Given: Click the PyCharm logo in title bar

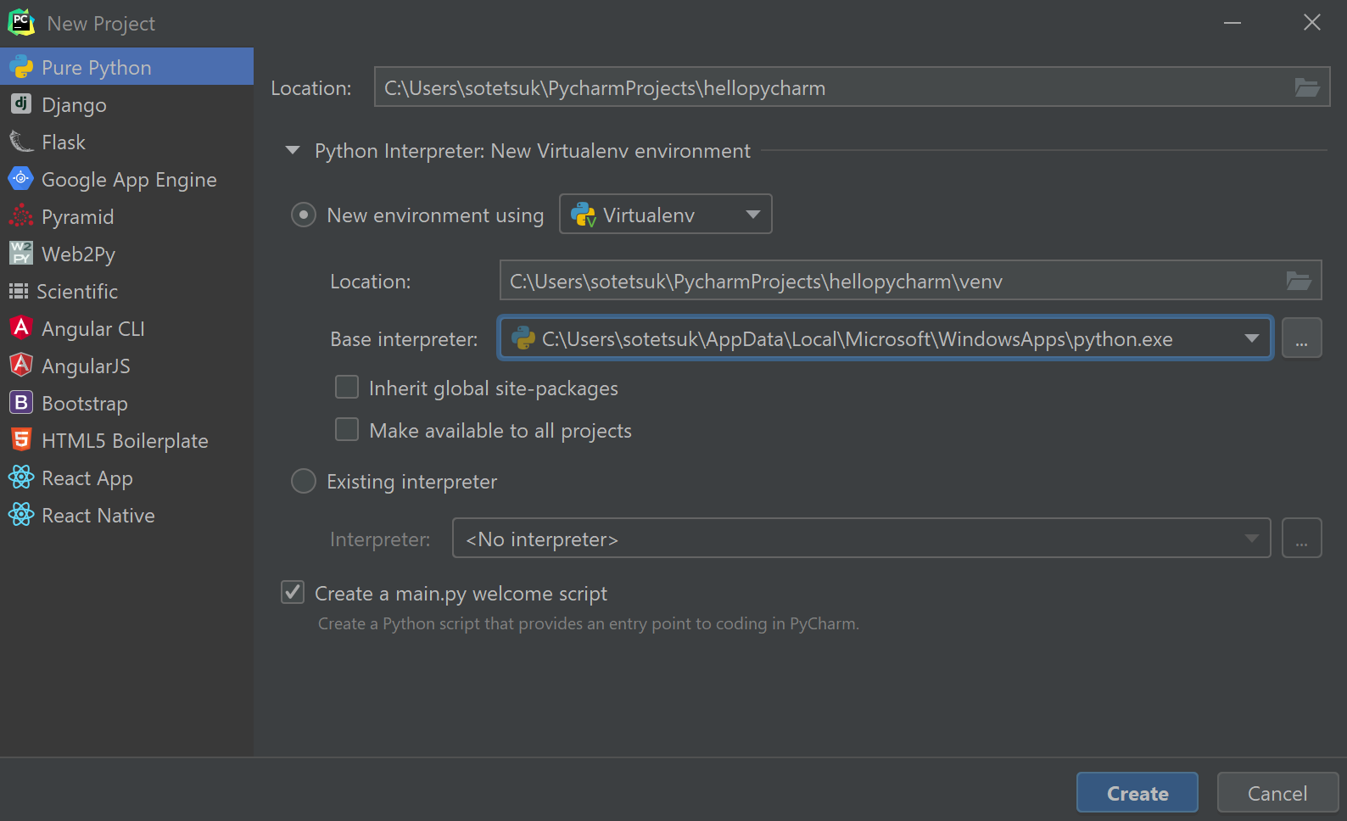Looking at the screenshot, I should point(21,23).
